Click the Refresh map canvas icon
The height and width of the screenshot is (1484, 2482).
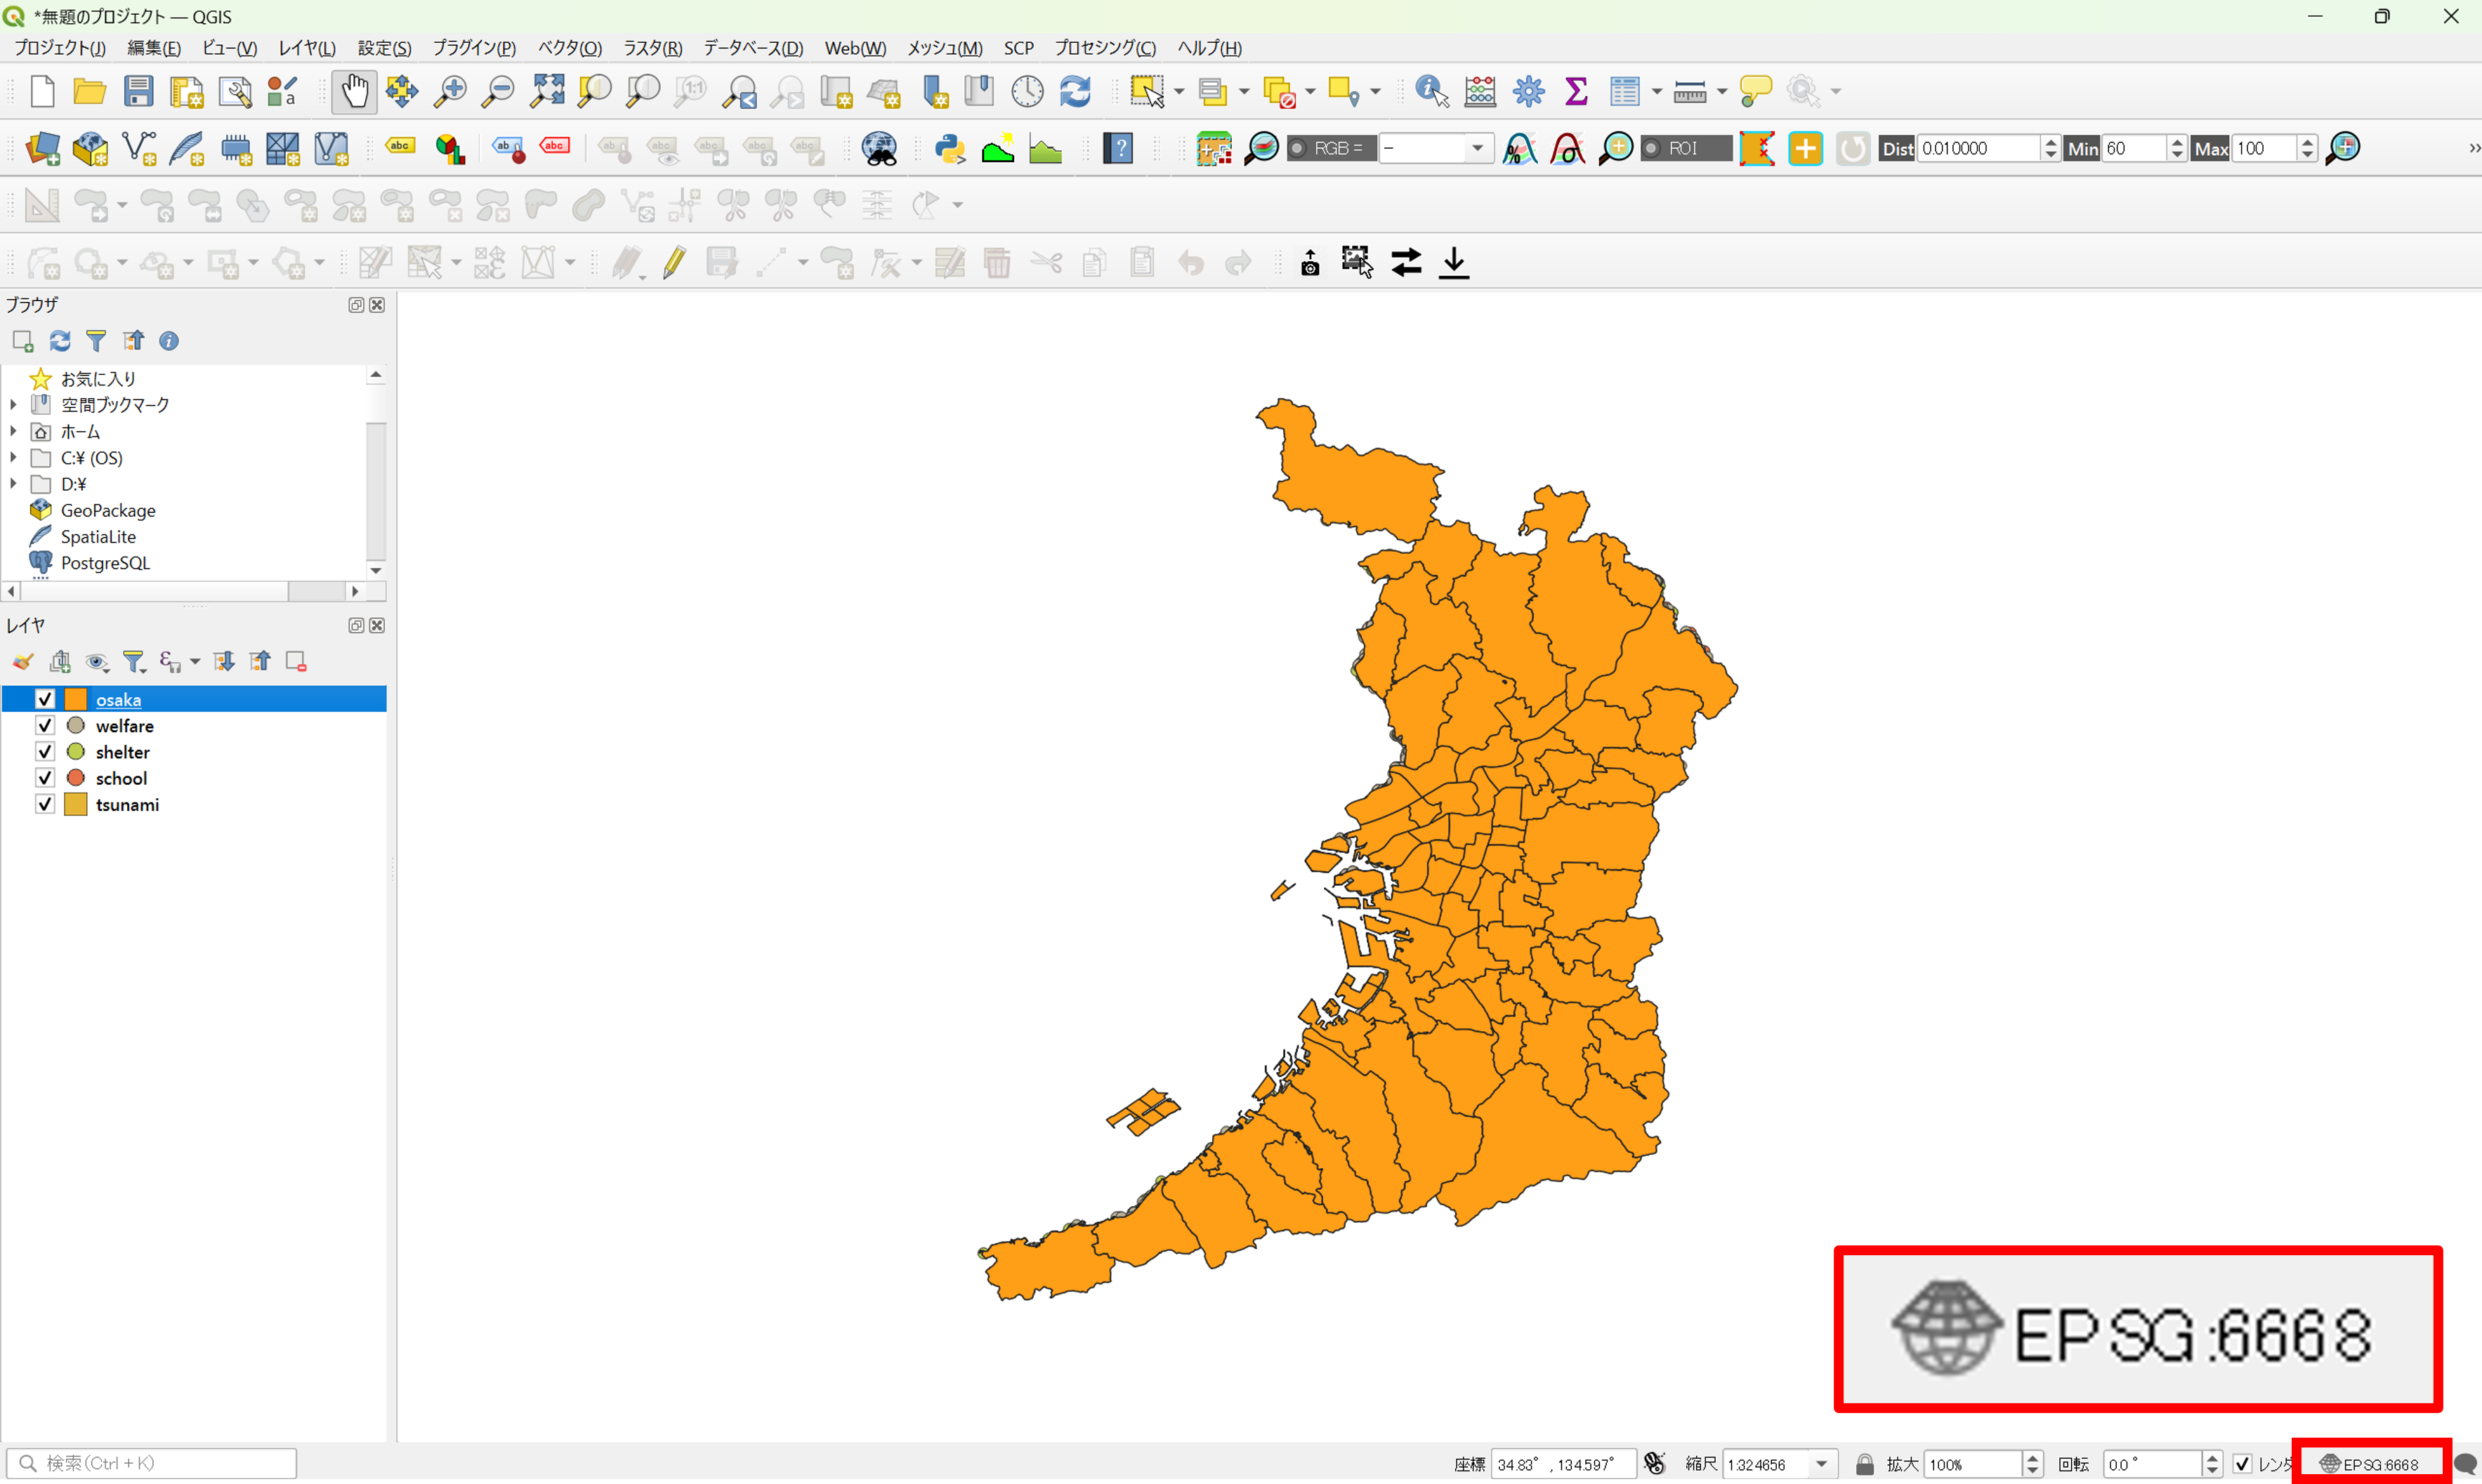click(1075, 92)
